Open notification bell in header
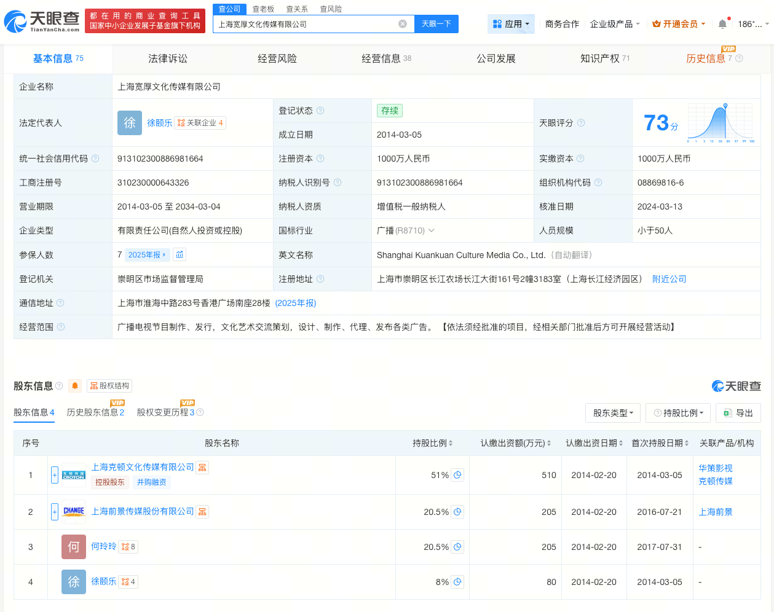774x612 pixels. coord(722,24)
